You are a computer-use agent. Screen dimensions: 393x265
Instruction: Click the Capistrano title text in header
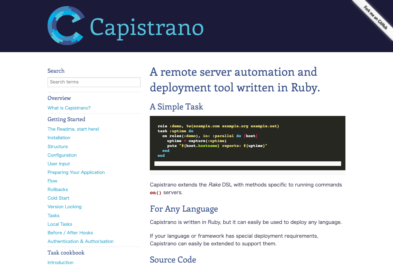[147, 28]
